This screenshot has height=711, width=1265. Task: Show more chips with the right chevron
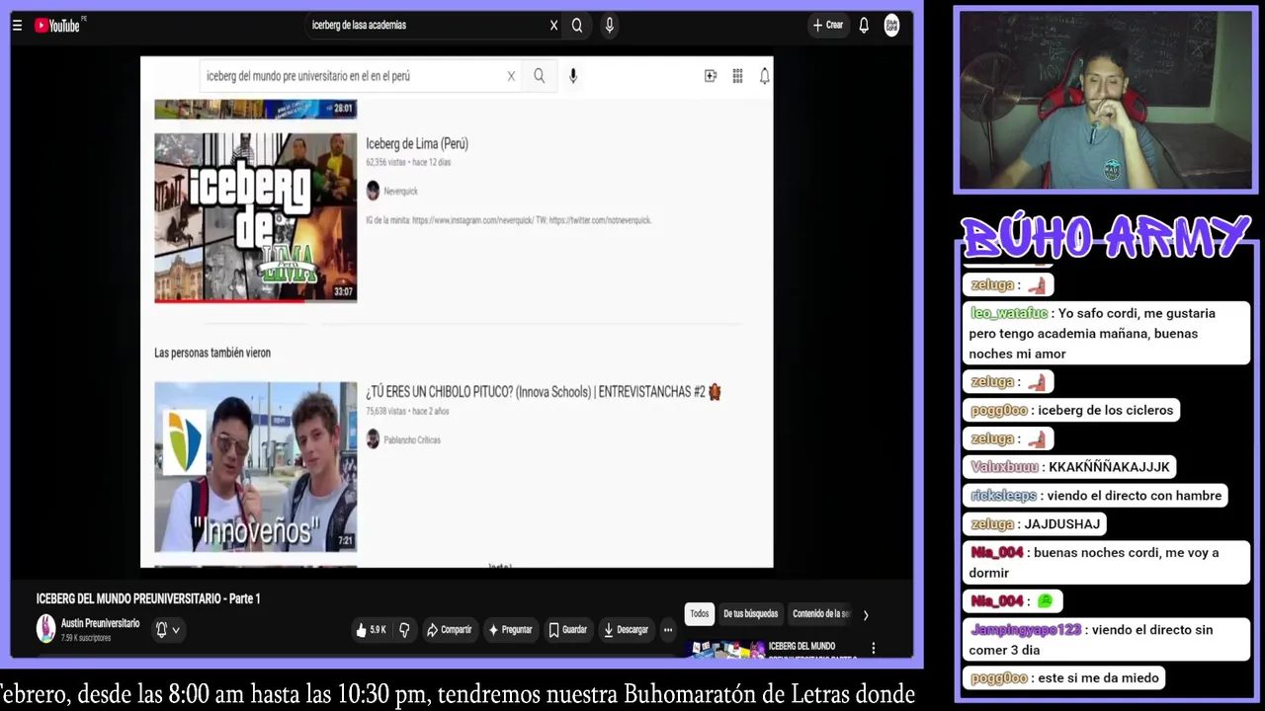point(866,615)
